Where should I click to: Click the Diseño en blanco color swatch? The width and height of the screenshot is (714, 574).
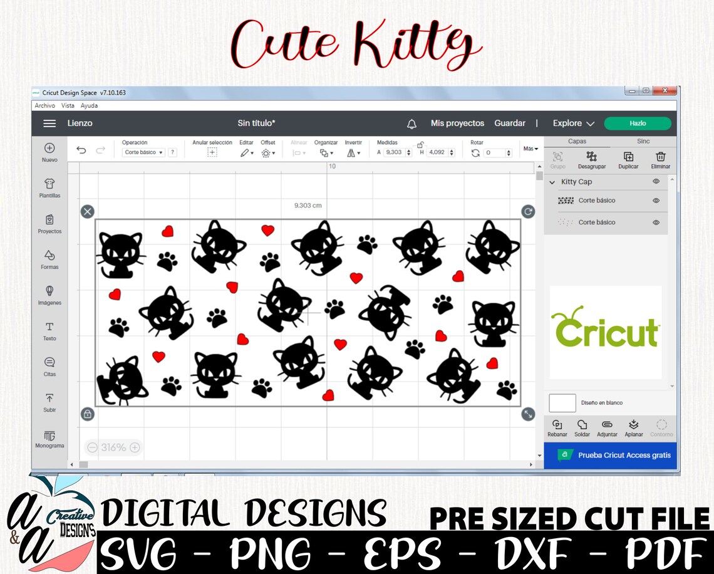click(562, 403)
